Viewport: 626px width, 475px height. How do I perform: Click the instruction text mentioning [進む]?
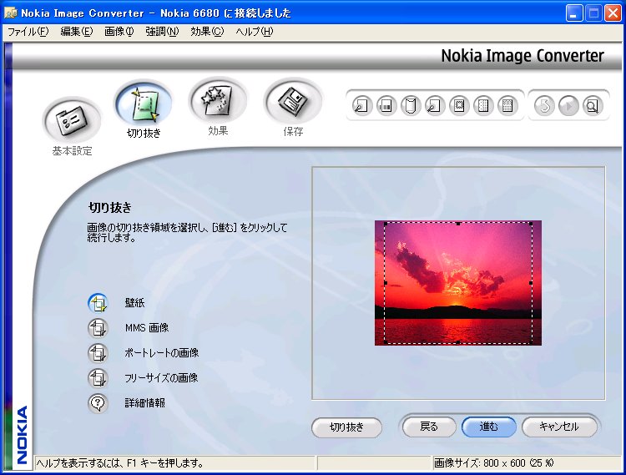[x=187, y=232]
